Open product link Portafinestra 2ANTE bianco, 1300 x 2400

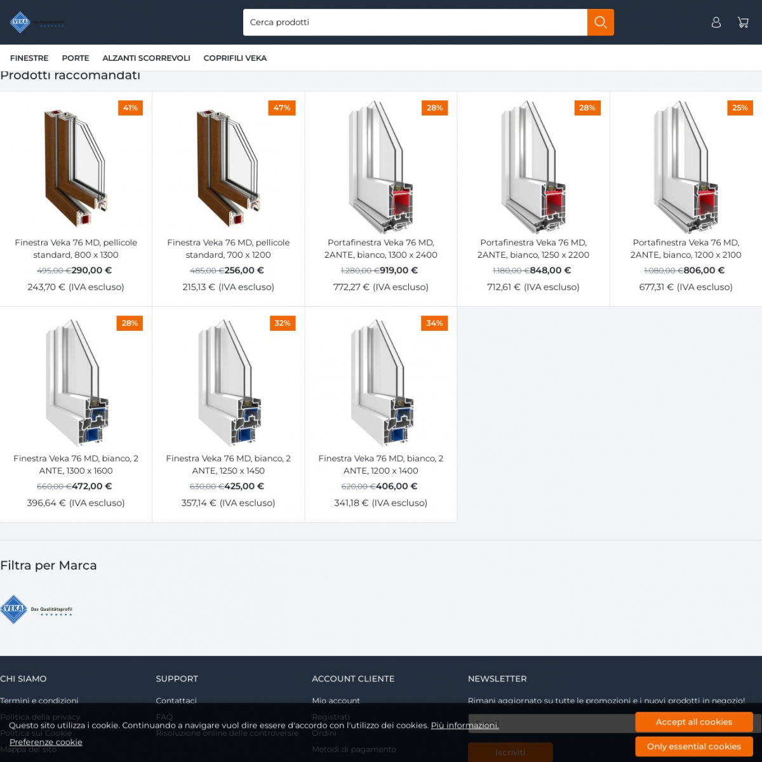[x=381, y=248]
